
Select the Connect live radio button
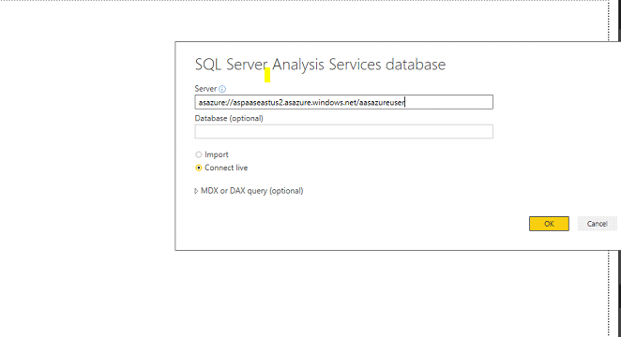coord(199,168)
